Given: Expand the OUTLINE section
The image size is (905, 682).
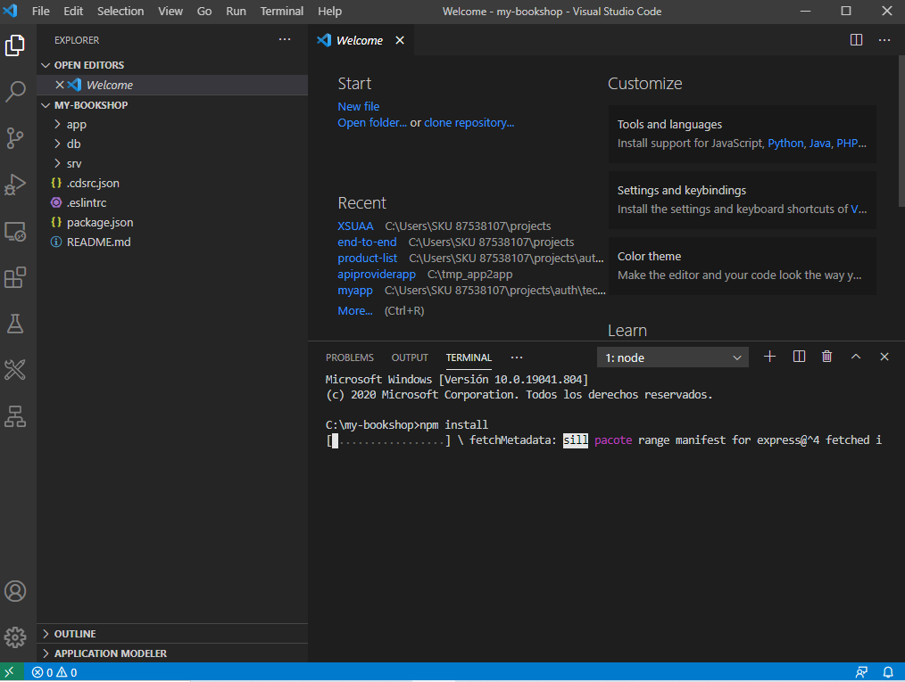Looking at the screenshot, I should coord(75,634).
